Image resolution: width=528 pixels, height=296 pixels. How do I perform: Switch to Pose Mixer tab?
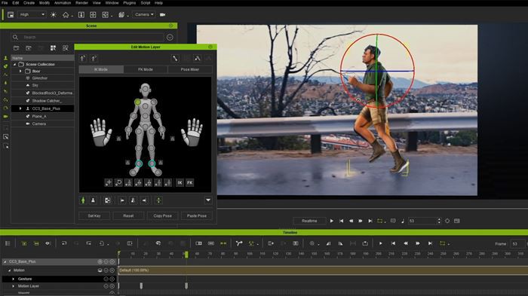tap(190, 69)
